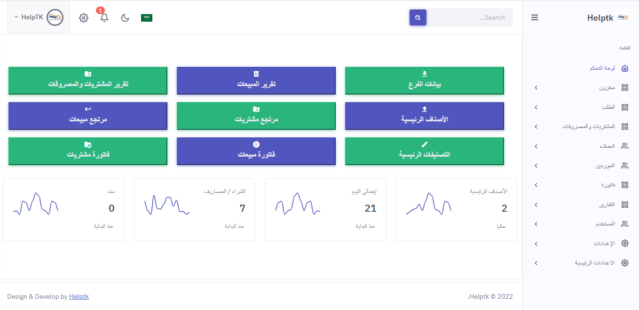This screenshot has width=639, height=310.
Task: Click the تقرير المبيعات button
Action: 256,80
